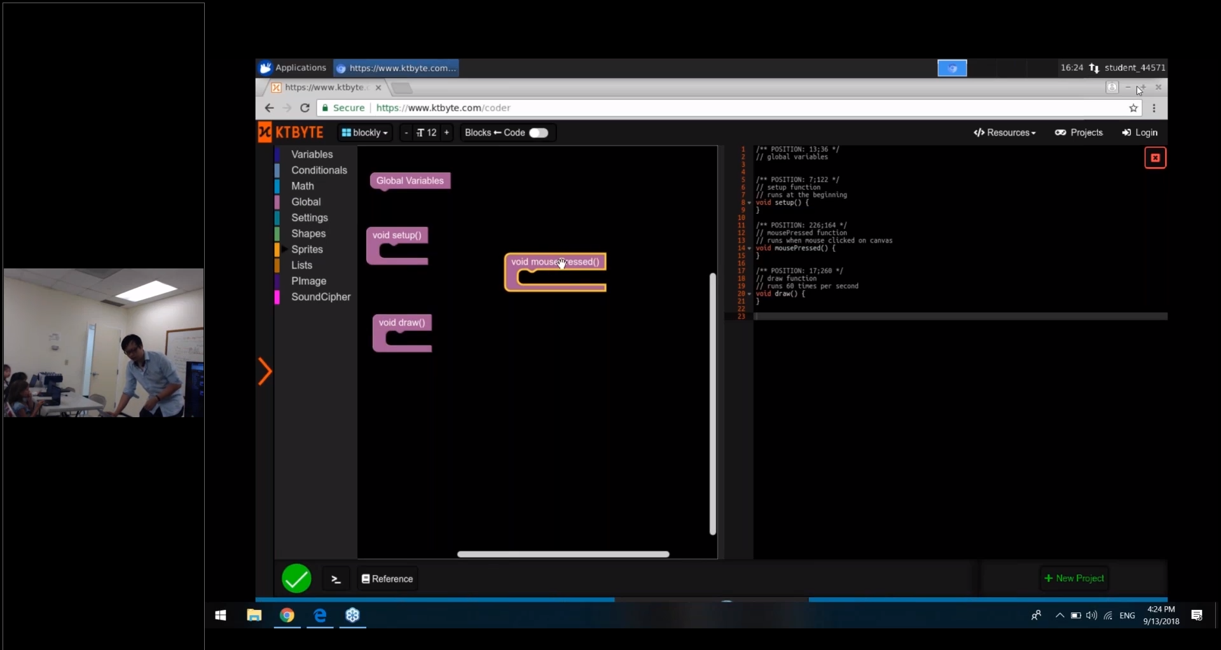Open the browser three-dot menu
Screen dimensions: 1221x650
[1154, 108]
